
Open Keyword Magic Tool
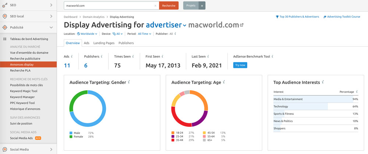tap(24, 91)
